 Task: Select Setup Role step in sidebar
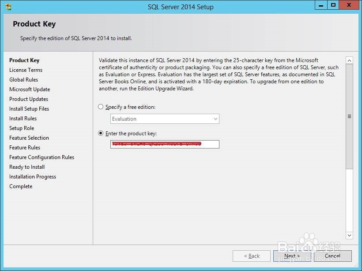pos(22,128)
